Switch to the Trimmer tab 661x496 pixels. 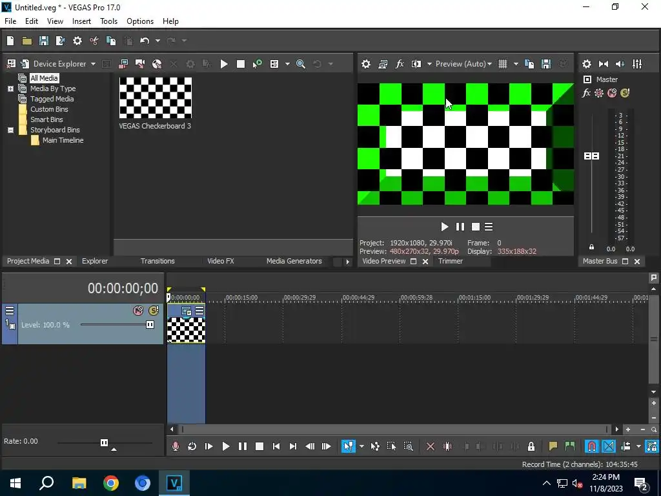[451, 261]
